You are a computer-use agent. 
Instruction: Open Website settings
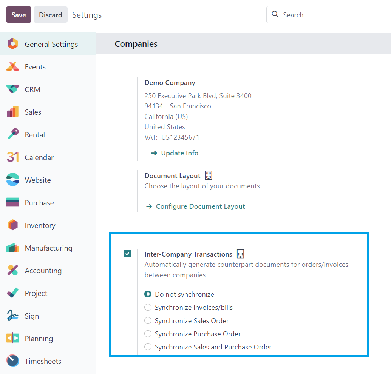point(48,180)
